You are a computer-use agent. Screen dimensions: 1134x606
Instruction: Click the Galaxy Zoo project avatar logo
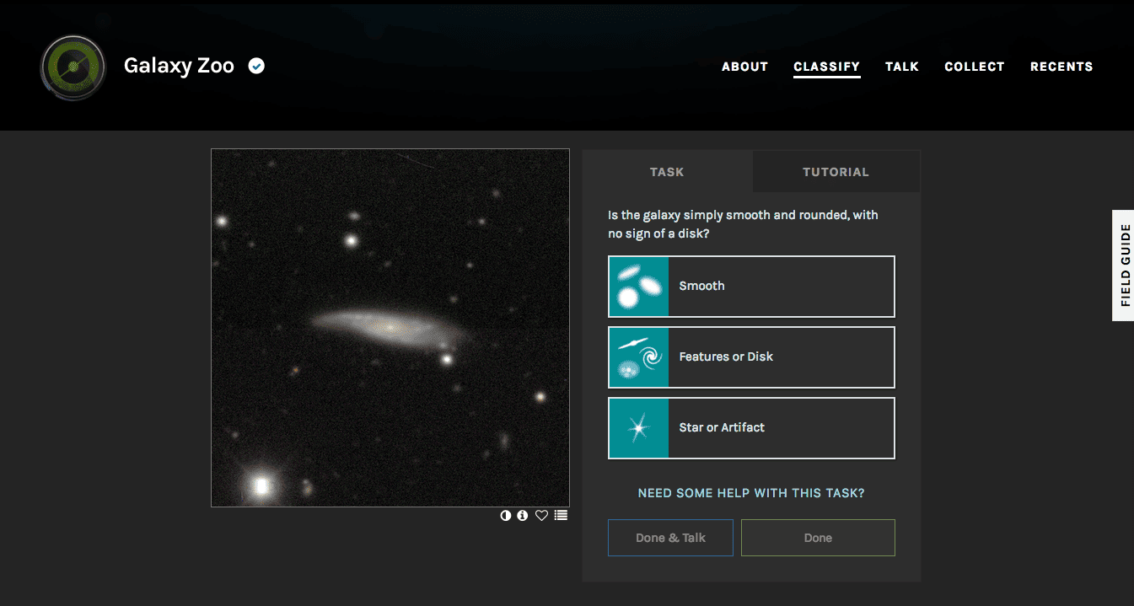[x=73, y=67]
